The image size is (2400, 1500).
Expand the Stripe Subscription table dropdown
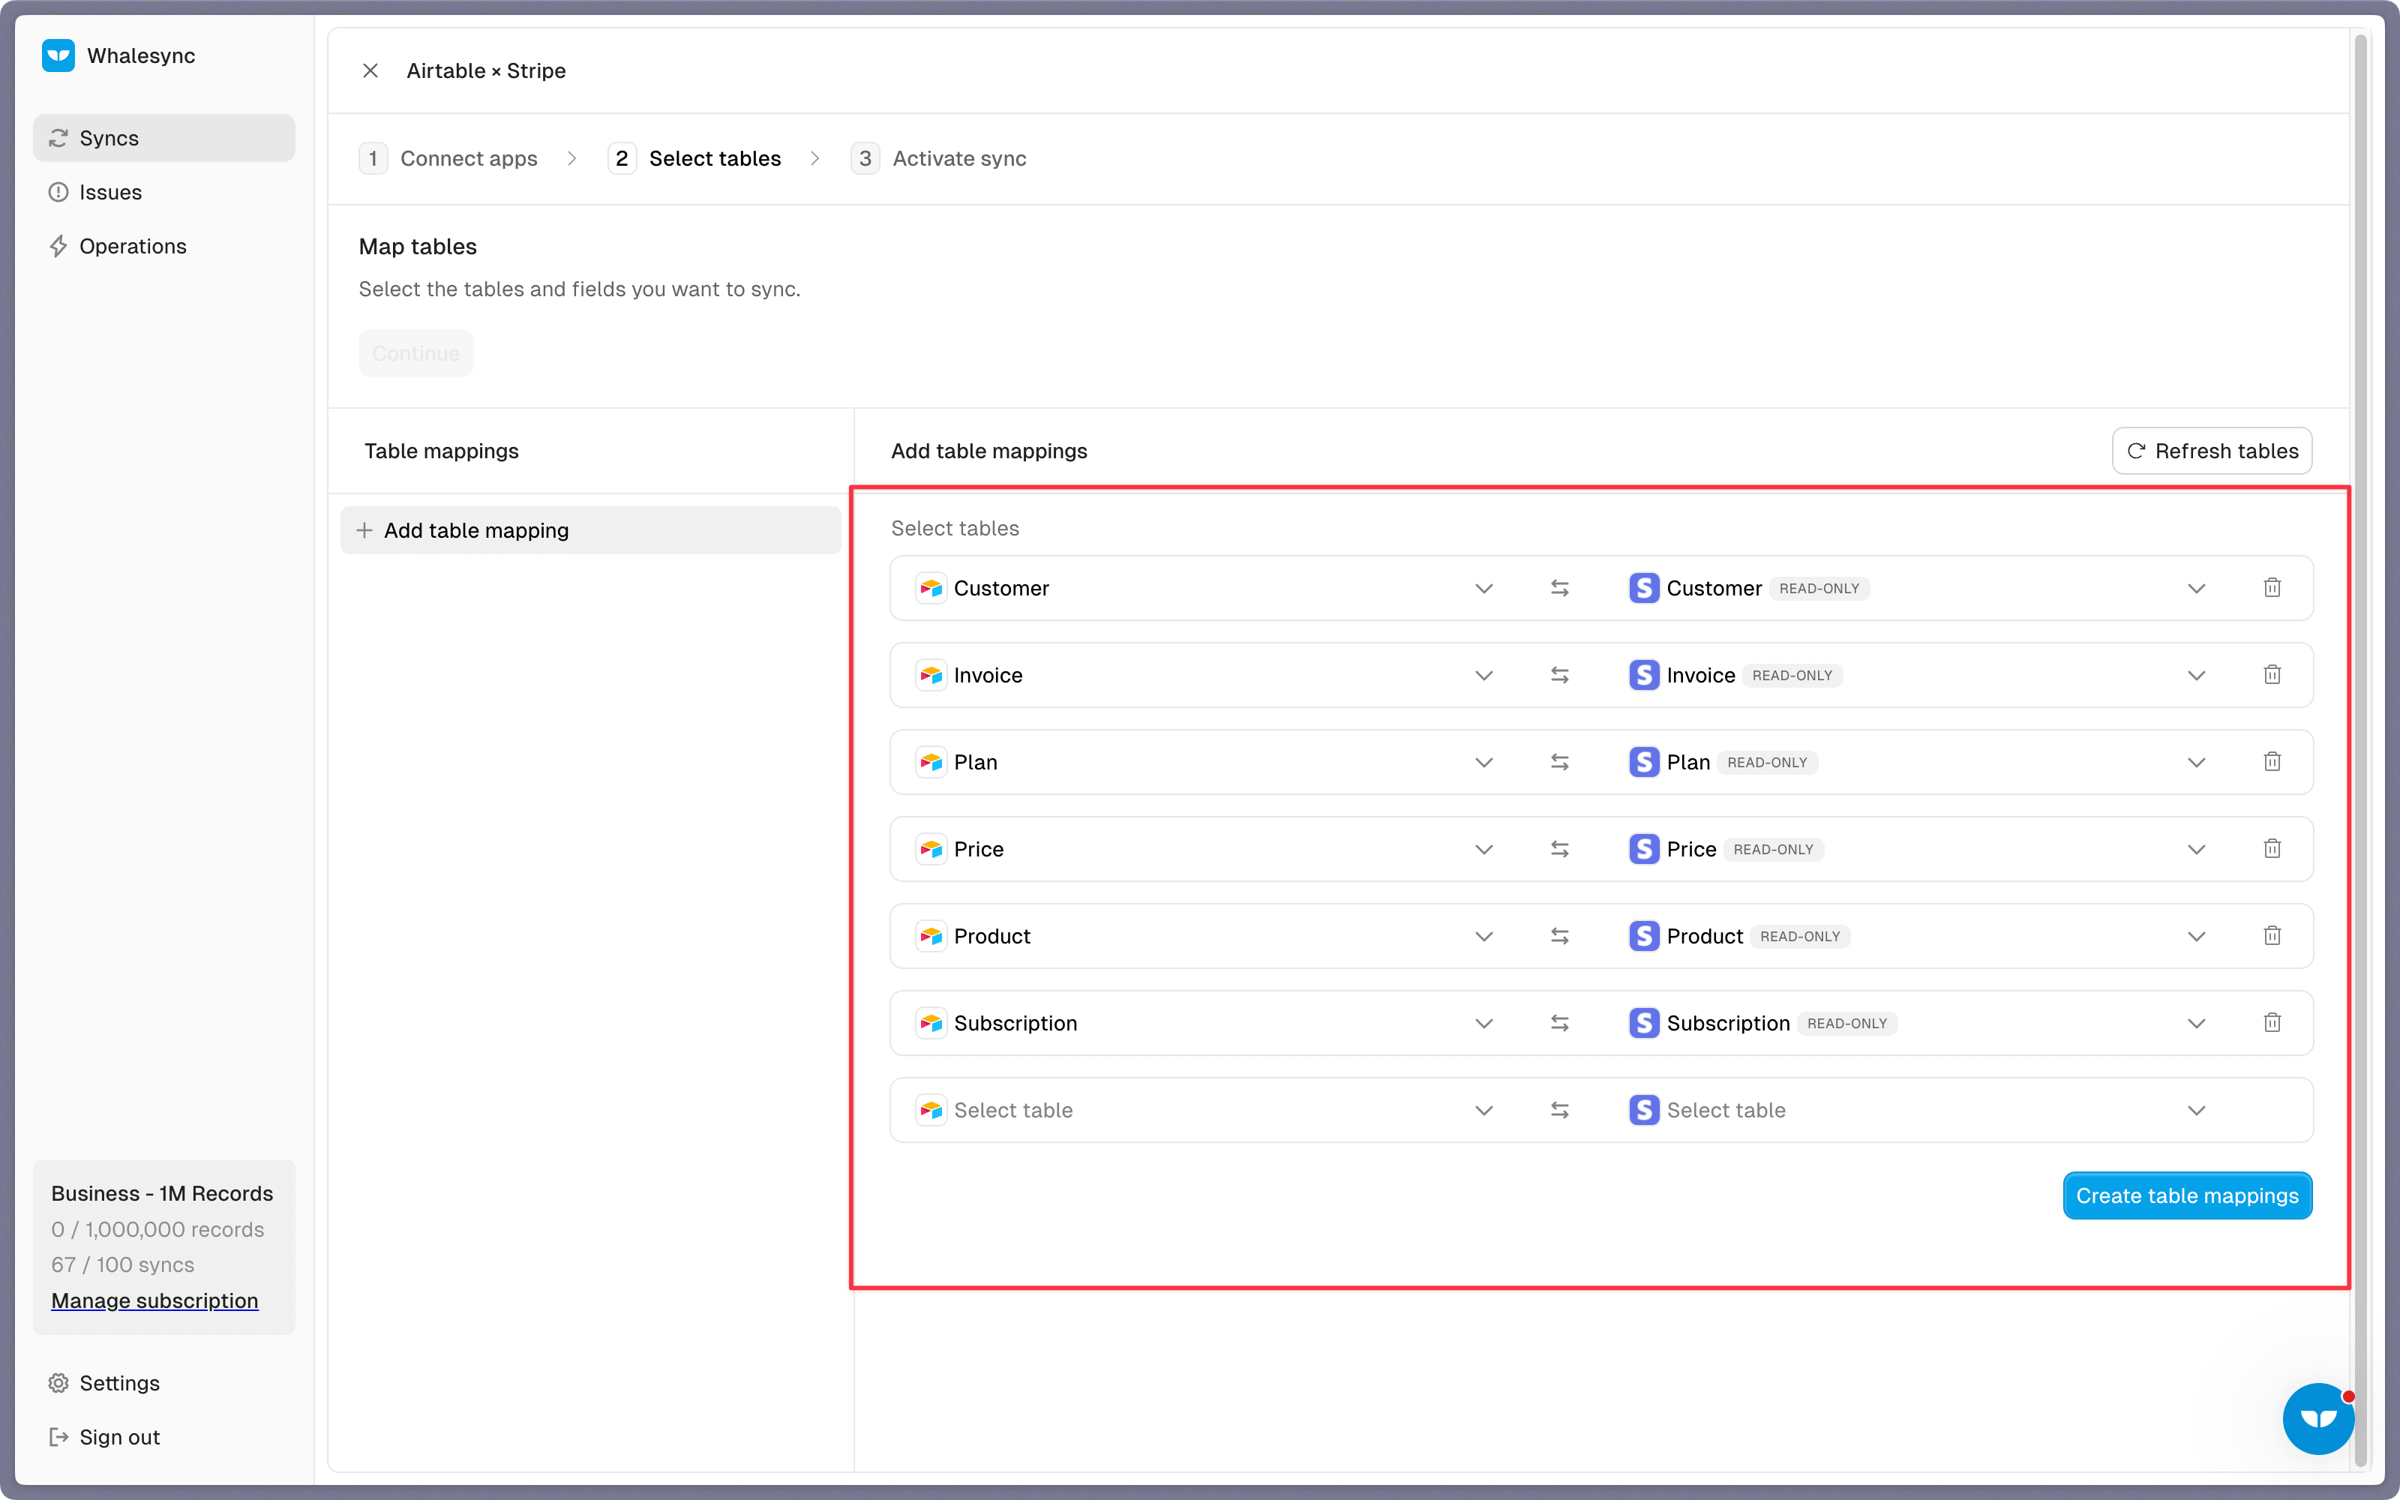2197,1023
